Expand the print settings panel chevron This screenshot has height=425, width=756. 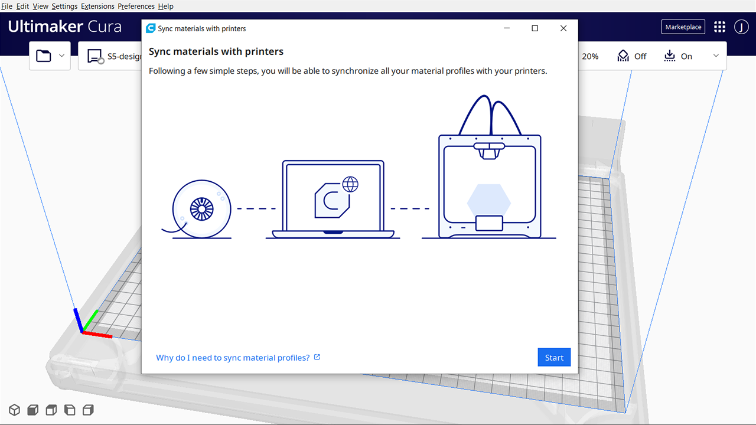[x=716, y=56]
